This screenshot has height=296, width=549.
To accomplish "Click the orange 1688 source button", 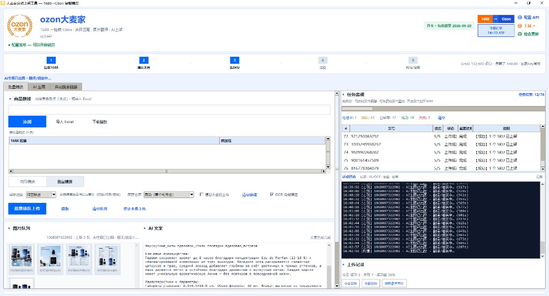I will [x=485, y=19].
